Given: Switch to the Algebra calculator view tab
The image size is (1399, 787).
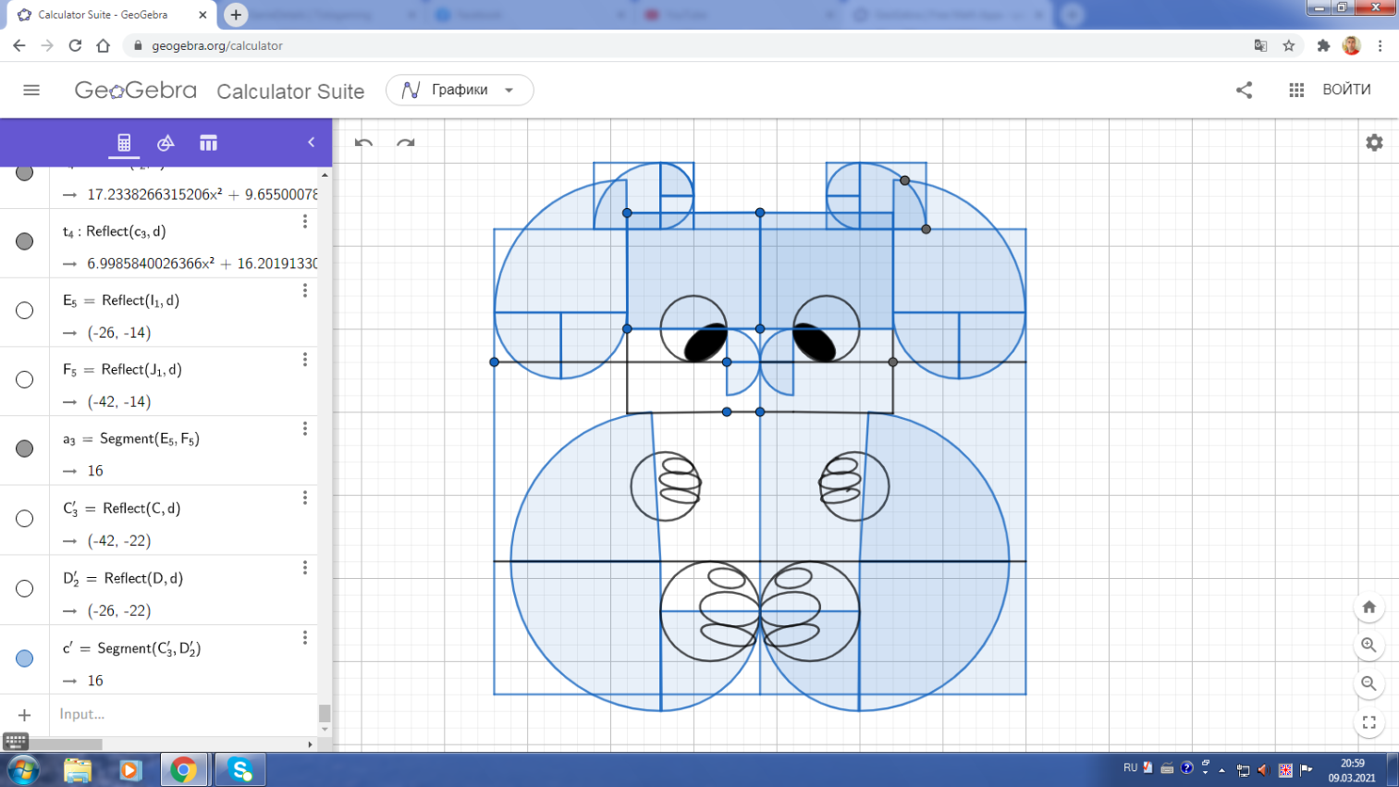Looking at the screenshot, I should [124, 142].
